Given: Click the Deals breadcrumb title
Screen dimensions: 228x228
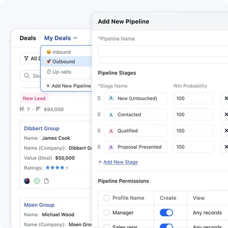Looking at the screenshot, I should point(28,38).
